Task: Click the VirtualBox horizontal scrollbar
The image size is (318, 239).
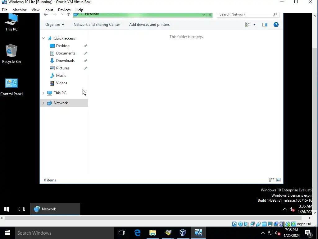Action: click(x=153, y=218)
